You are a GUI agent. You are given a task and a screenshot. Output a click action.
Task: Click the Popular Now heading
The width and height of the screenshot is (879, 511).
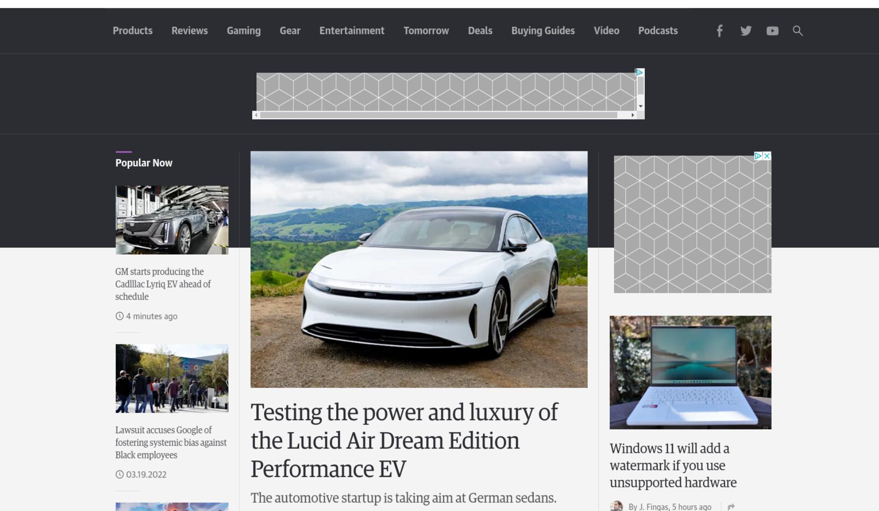coord(144,163)
